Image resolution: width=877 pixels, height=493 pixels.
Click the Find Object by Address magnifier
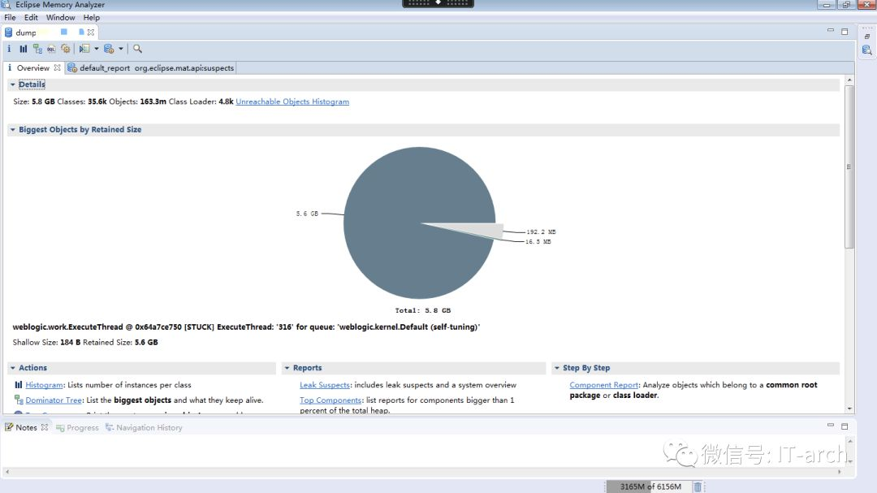click(x=137, y=49)
